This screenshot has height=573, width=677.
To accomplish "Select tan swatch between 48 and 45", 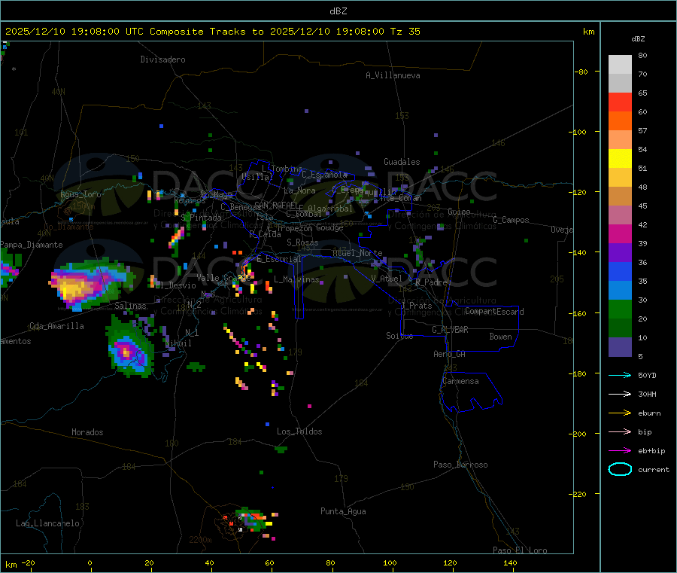I will coord(620,197).
